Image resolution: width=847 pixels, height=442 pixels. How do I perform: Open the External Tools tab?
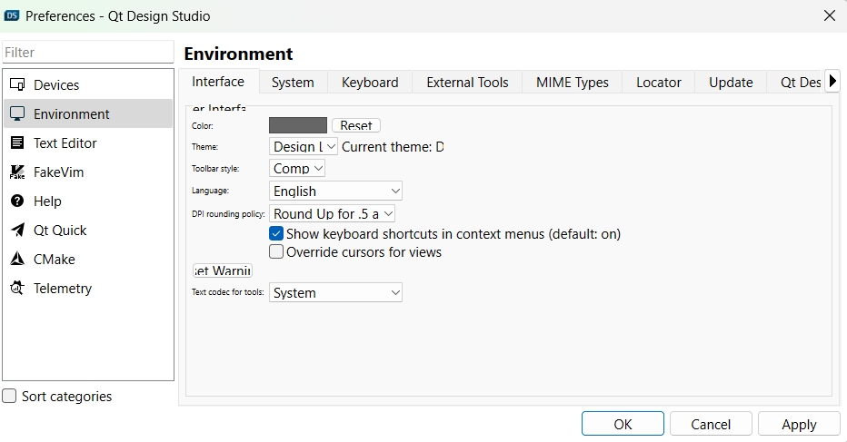[x=467, y=83]
